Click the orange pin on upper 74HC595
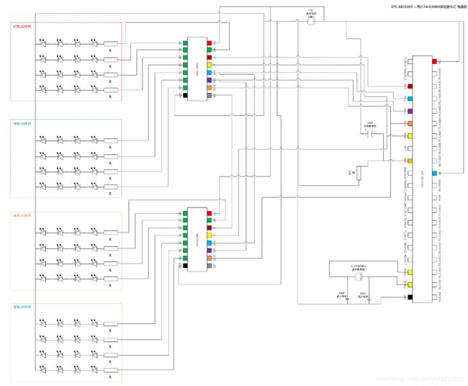The height and width of the screenshot is (386, 468). 210,88
